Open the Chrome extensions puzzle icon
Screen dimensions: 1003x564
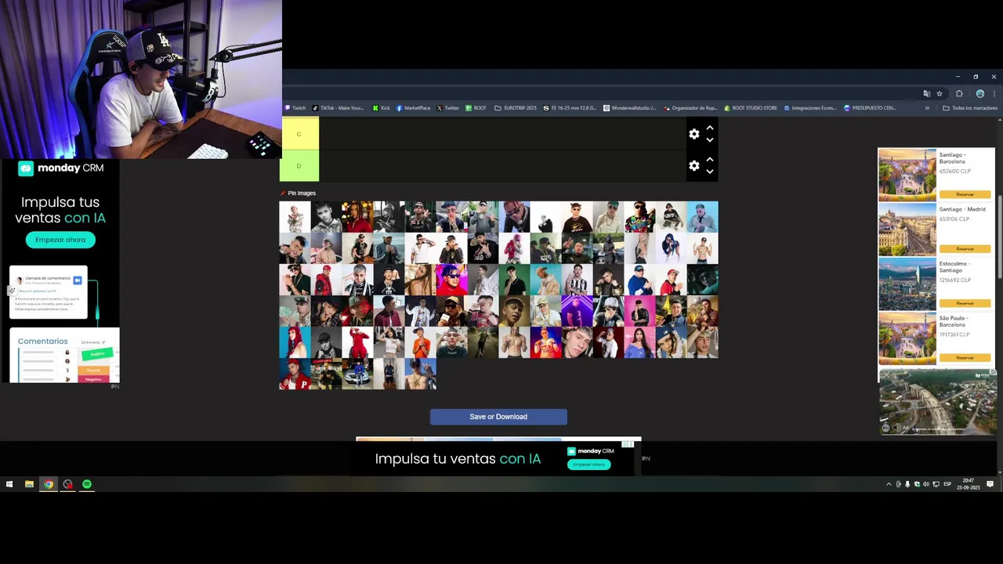pyautogui.click(x=959, y=93)
